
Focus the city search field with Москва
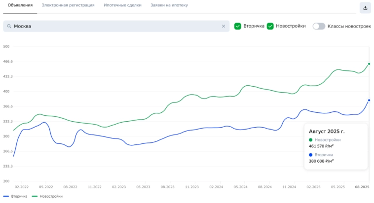[116, 27]
